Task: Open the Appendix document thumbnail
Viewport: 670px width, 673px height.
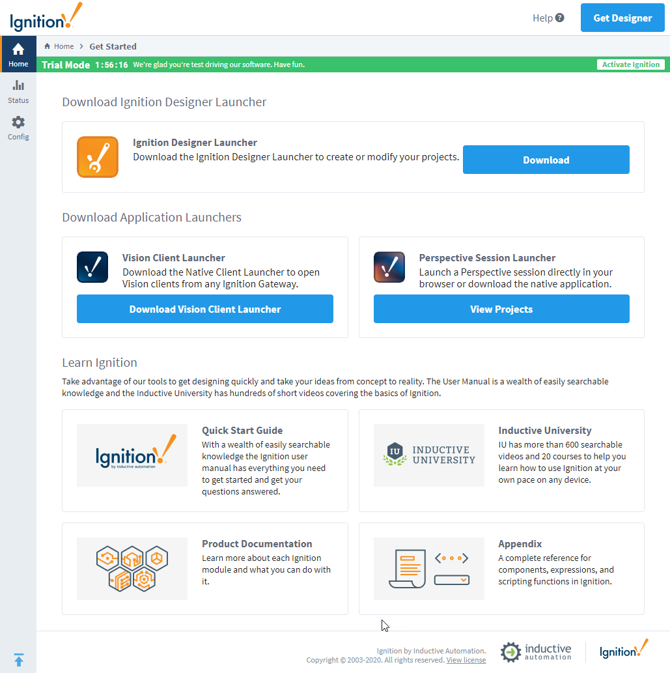Action: tap(429, 569)
